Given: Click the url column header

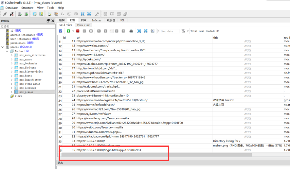Looking at the screenshot, I should pos(79,38).
